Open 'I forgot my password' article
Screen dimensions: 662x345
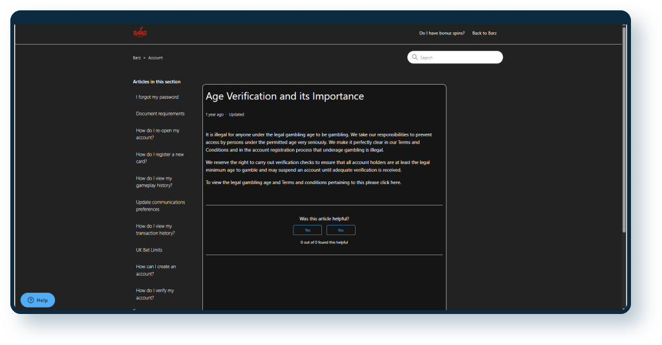click(x=157, y=97)
